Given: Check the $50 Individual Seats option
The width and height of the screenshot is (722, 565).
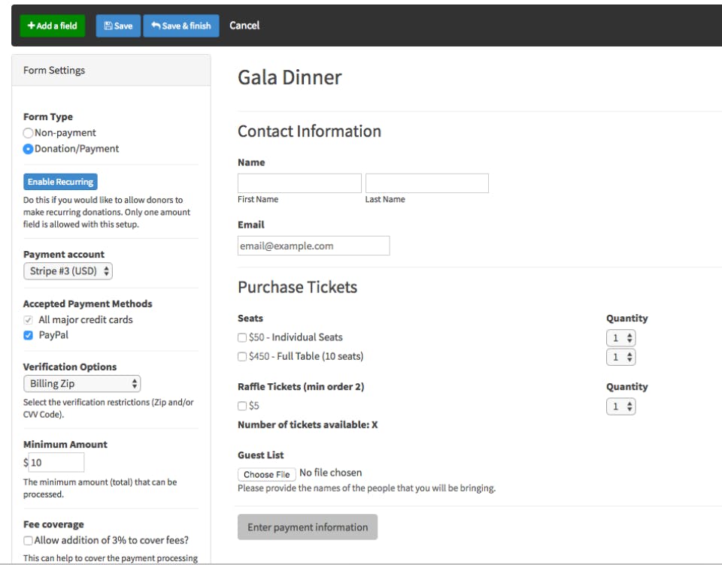Looking at the screenshot, I should pos(242,338).
